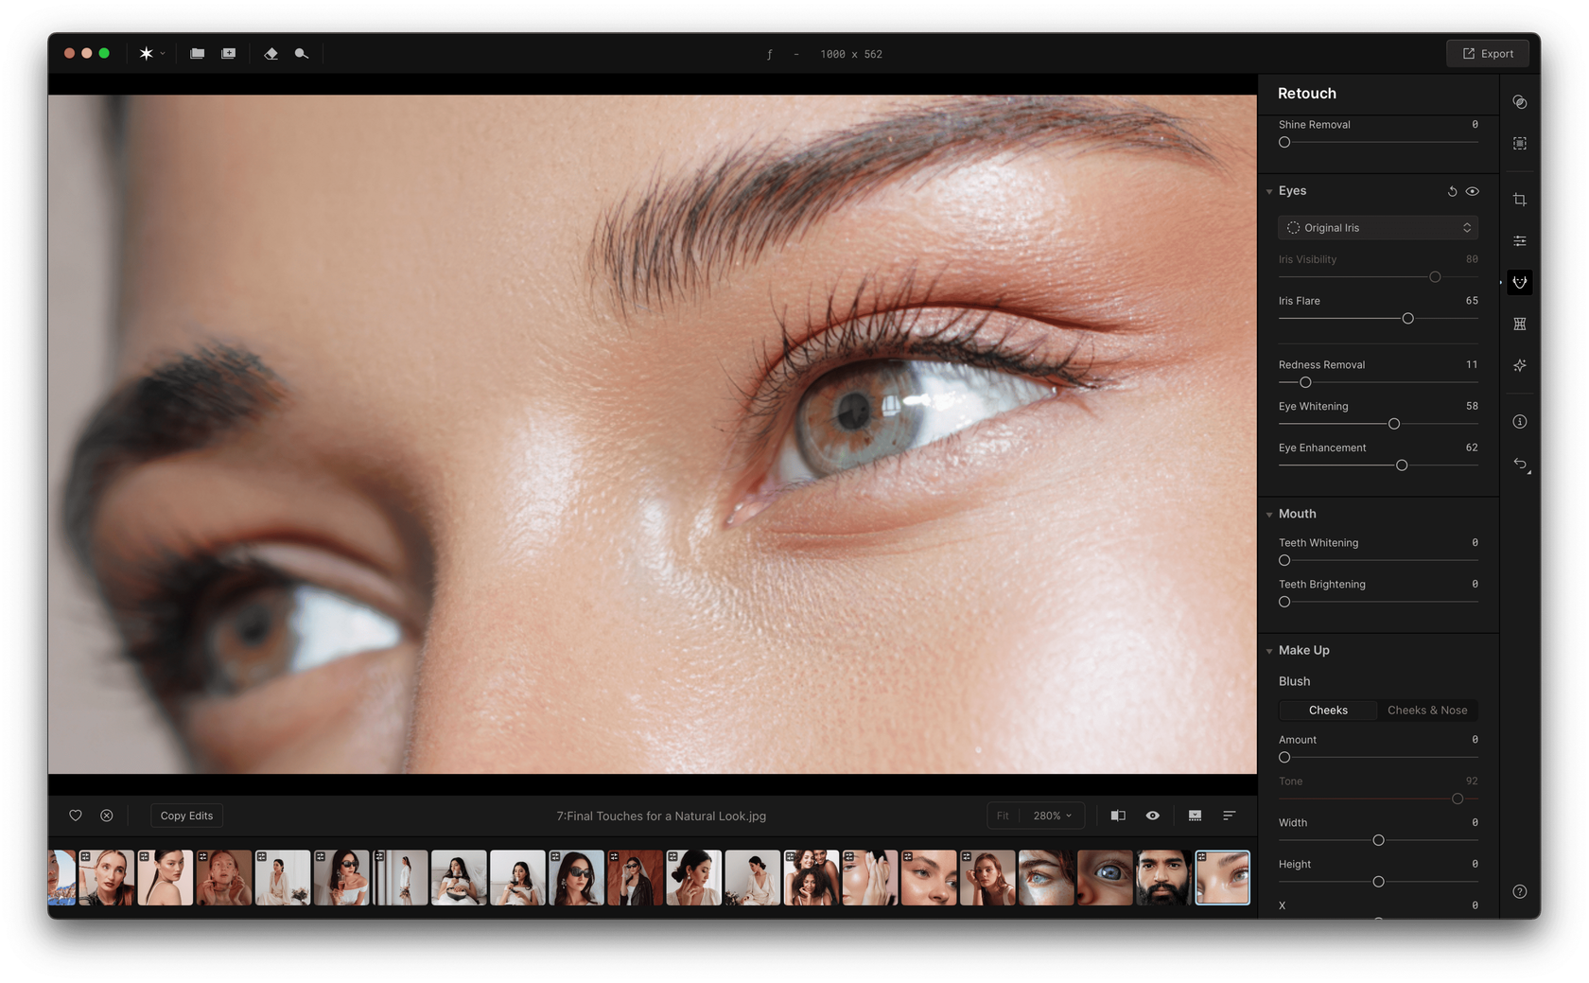This screenshot has width=1589, height=983.
Task: Open the 280% zoom level dropdown
Action: point(1052,816)
